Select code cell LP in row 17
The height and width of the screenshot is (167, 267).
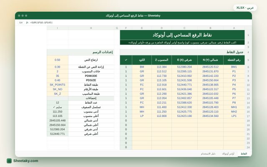pyautogui.click(x=142, y=116)
